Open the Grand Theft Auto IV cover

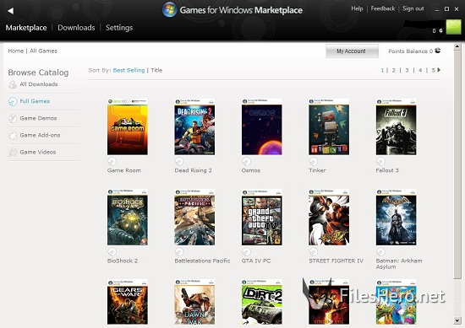pyautogui.click(x=262, y=217)
